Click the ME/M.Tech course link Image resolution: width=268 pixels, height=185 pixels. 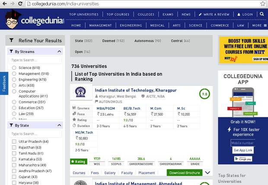[x=84, y=132]
